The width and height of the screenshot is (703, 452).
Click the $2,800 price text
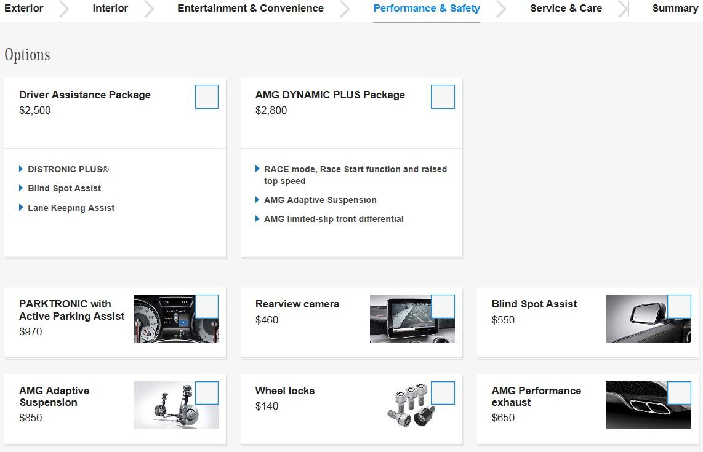[x=271, y=110]
